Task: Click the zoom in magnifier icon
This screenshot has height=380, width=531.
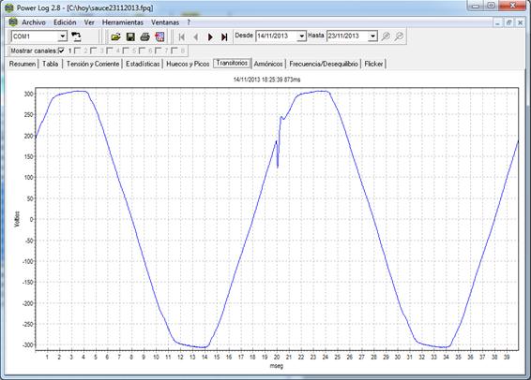Action: [x=386, y=37]
